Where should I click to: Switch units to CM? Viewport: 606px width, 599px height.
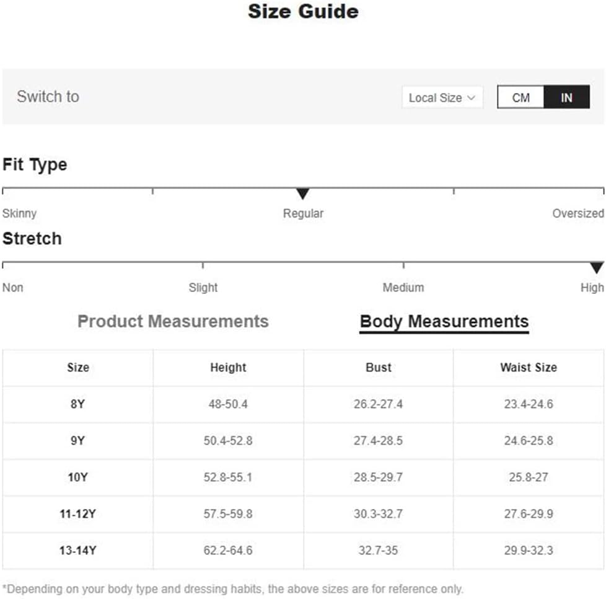[520, 97]
